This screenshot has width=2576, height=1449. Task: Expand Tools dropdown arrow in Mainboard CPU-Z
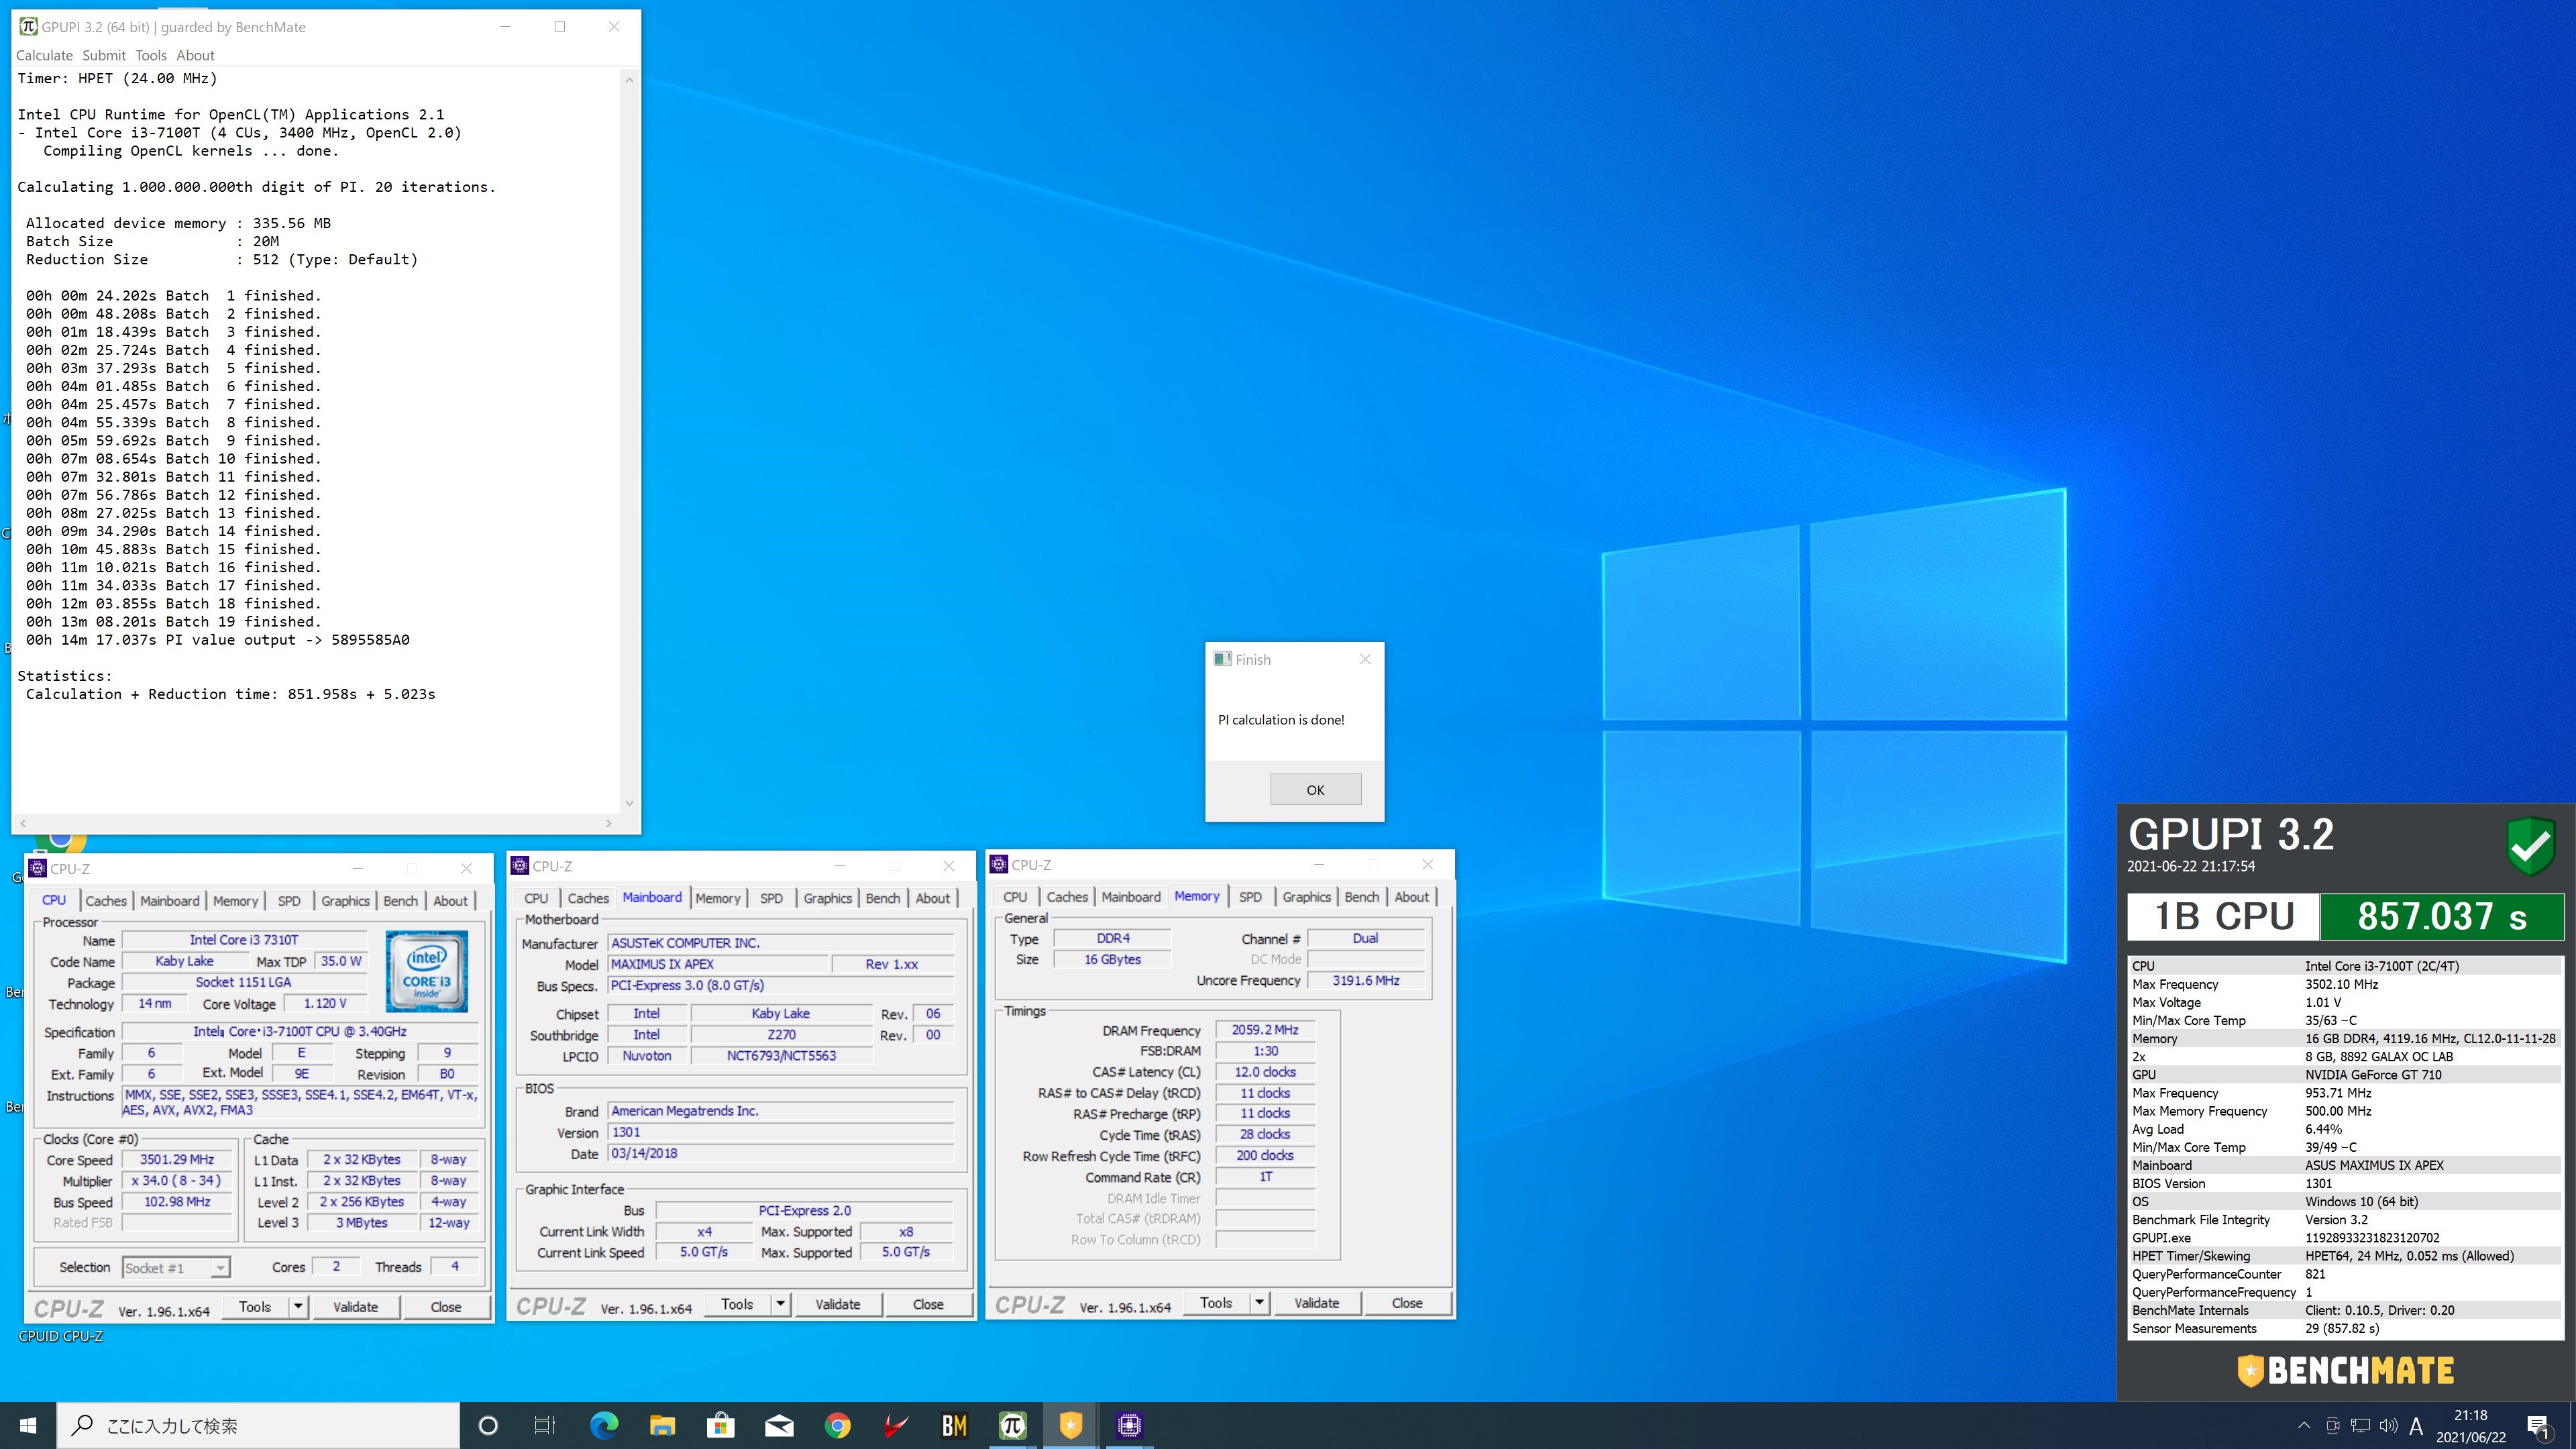tap(780, 1304)
